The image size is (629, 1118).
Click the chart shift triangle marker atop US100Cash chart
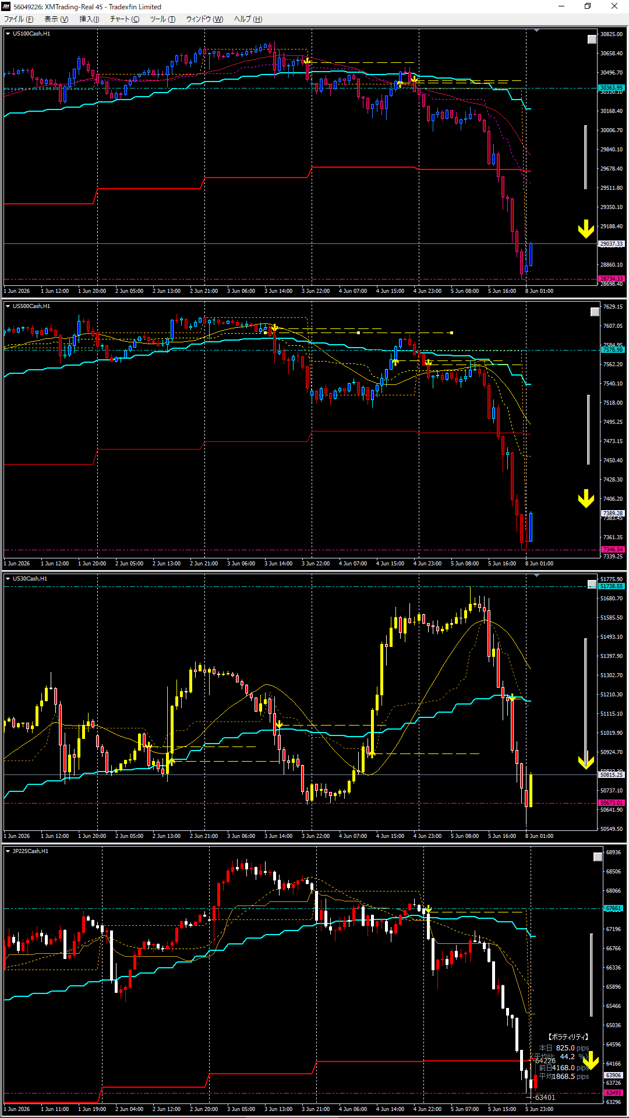537,30
